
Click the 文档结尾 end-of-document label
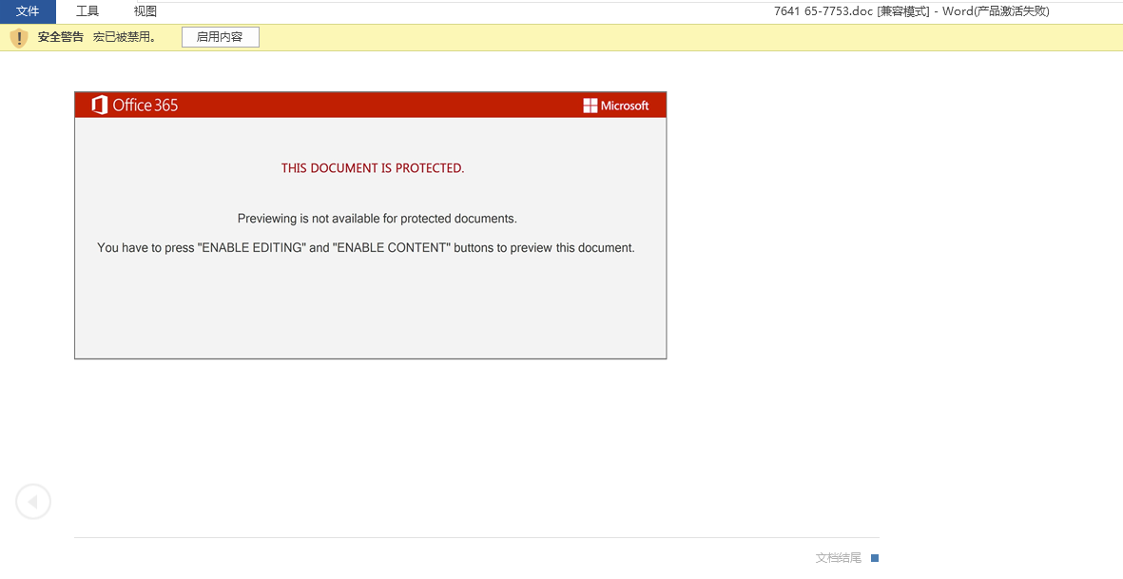click(x=838, y=558)
